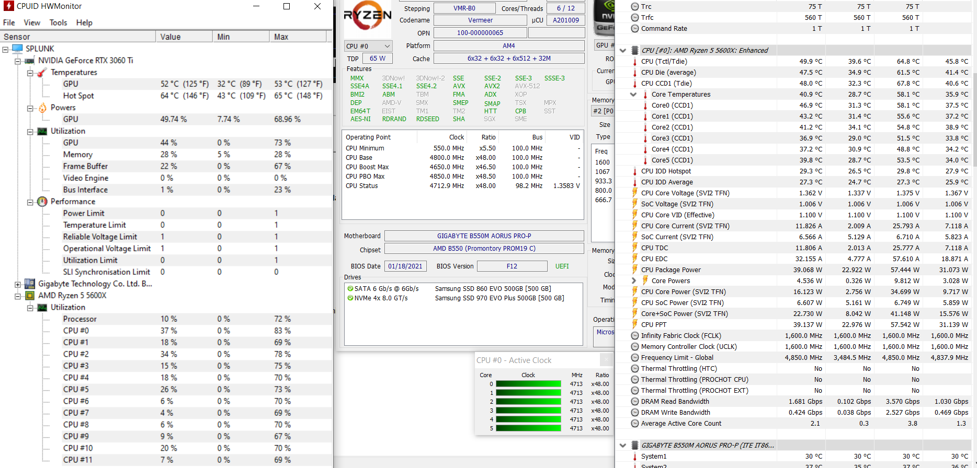The image size is (977, 468).
Task: Click the gauge icon beside Performance
Action: (42, 202)
